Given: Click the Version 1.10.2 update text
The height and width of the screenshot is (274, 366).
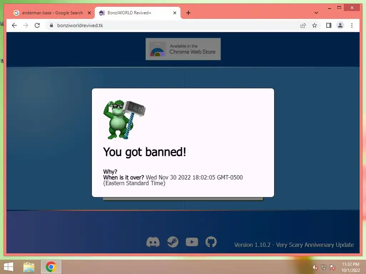Looking at the screenshot, I should [294, 245].
